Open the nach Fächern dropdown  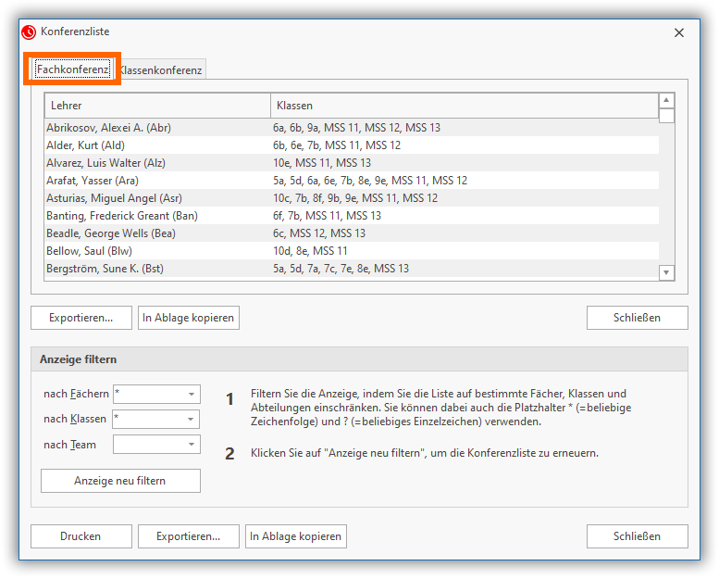point(192,395)
